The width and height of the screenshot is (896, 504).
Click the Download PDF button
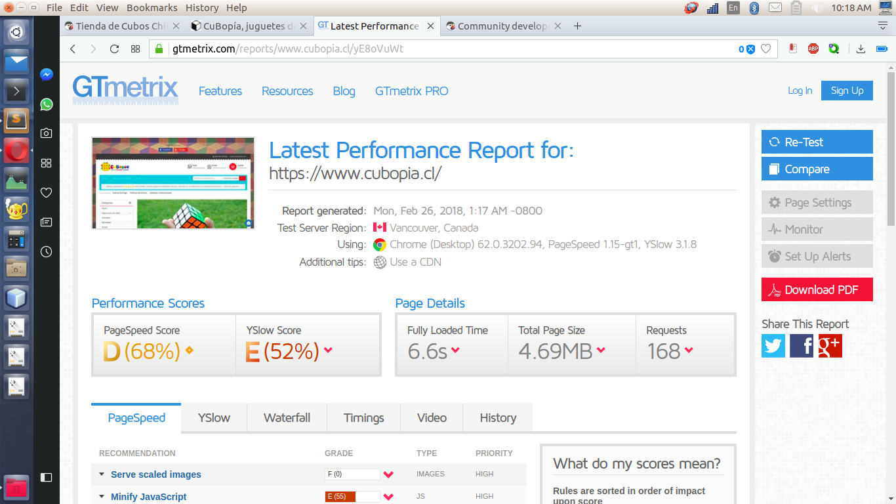click(817, 289)
